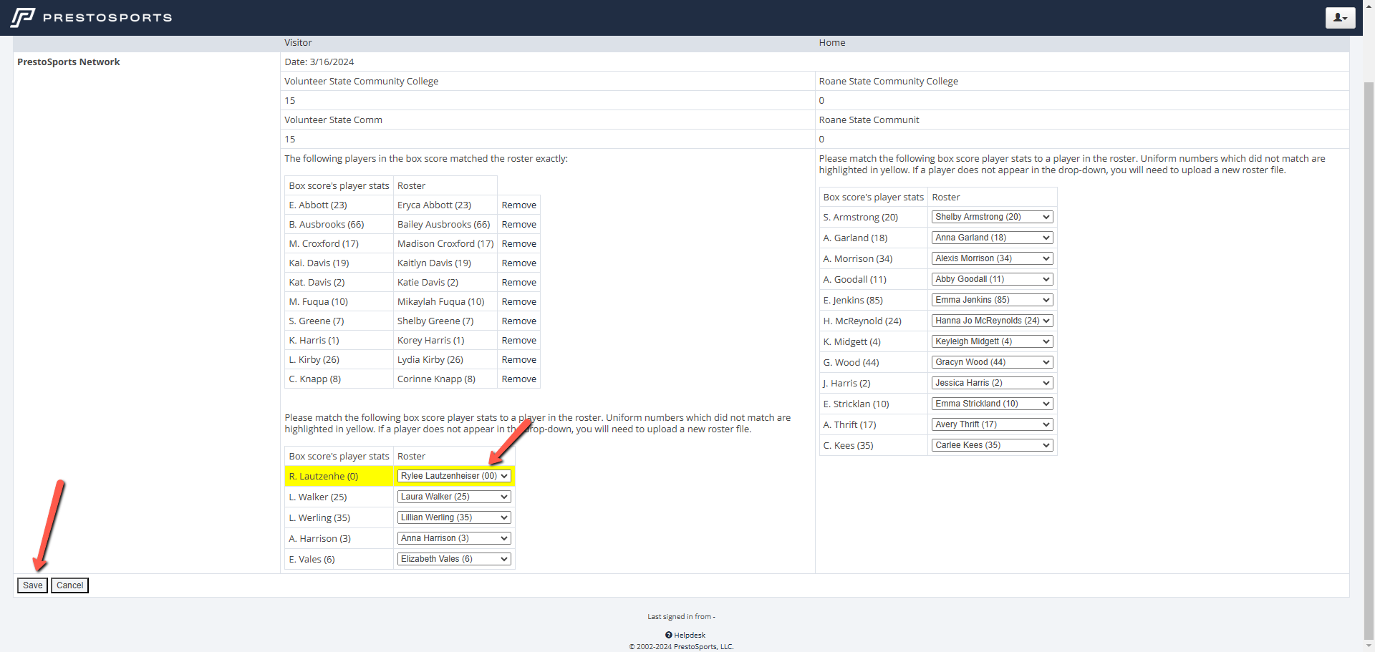
Task: Remove the L. Kirby (26) match
Action: pyautogui.click(x=518, y=360)
